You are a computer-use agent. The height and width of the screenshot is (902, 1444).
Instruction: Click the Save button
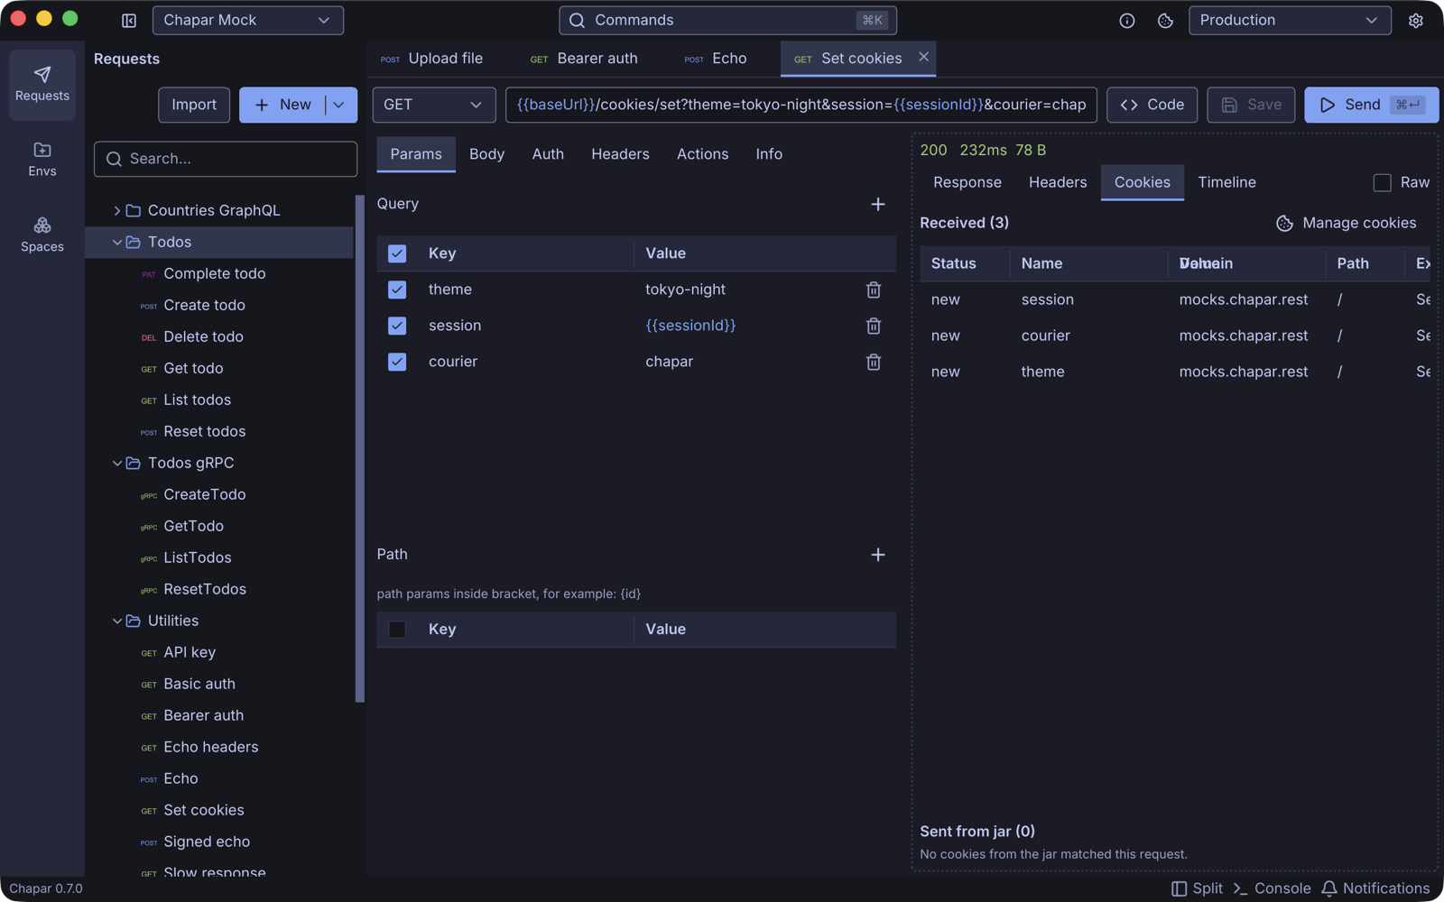tap(1251, 105)
